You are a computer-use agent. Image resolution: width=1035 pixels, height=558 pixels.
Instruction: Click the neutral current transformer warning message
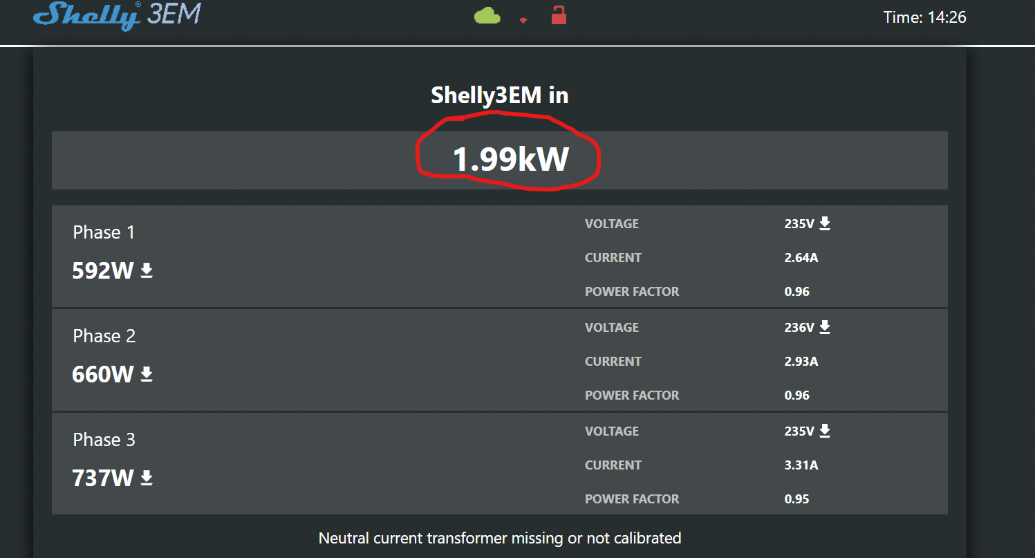tap(499, 538)
